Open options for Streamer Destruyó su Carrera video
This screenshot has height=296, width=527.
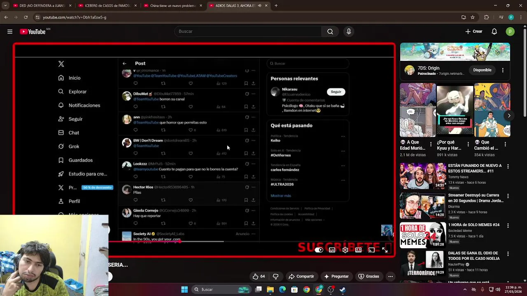coord(508,196)
